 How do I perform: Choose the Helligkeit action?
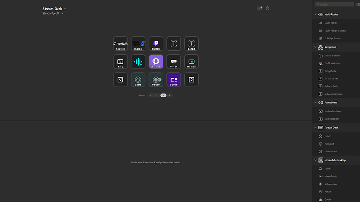(336, 144)
